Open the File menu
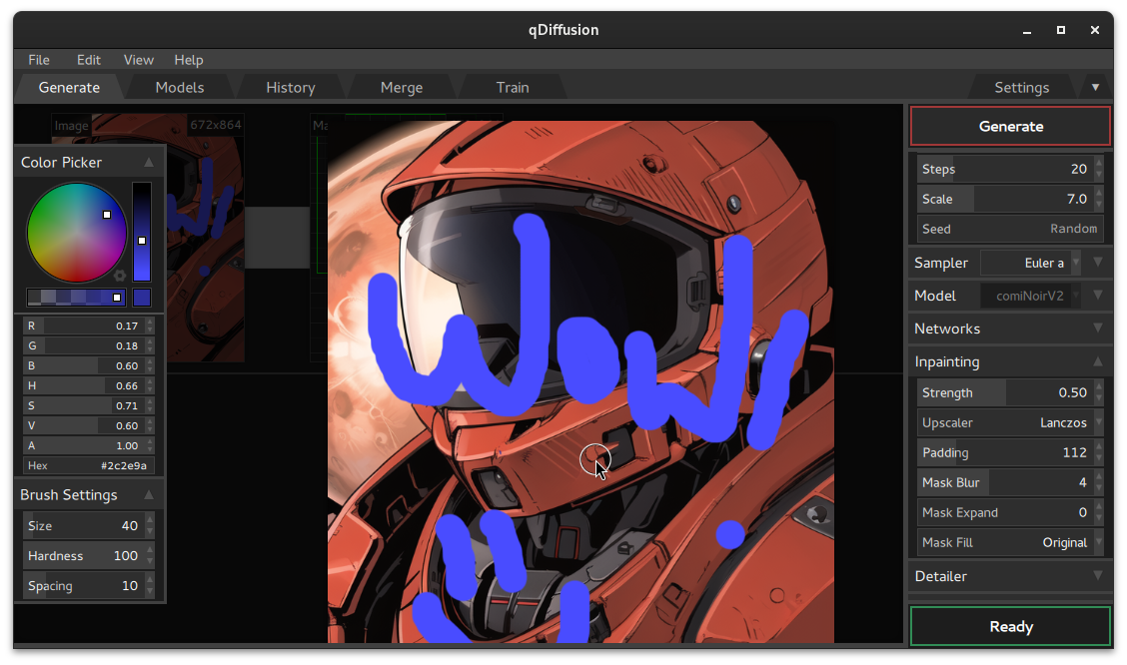Image resolution: width=1127 pixels, height=665 pixels. click(39, 60)
